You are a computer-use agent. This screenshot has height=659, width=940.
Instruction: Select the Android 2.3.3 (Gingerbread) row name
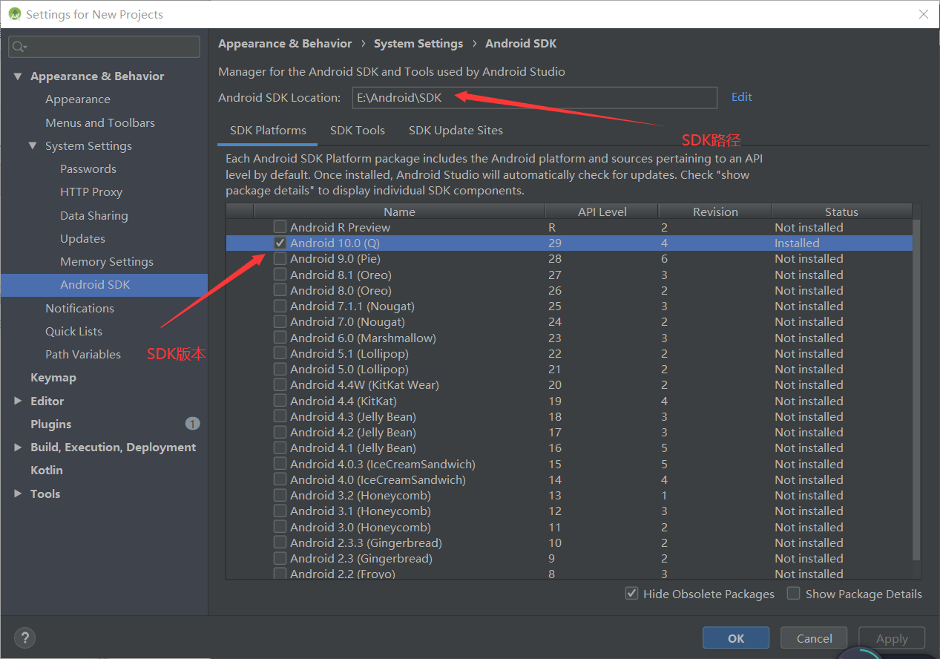366,542
